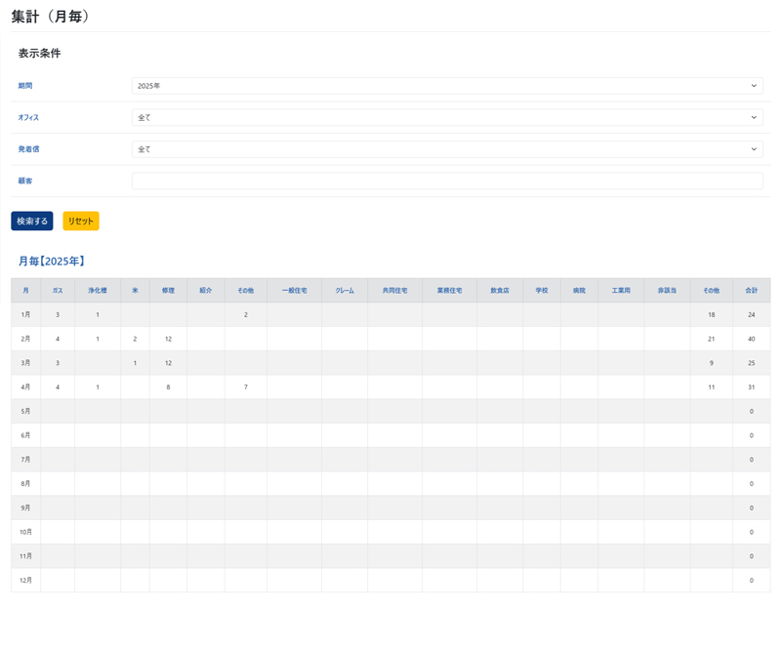Image resolution: width=781 pixels, height=649 pixels.
Task: Click the yellow リセット button
Action: pyautogui.click(x=81, y=222)
